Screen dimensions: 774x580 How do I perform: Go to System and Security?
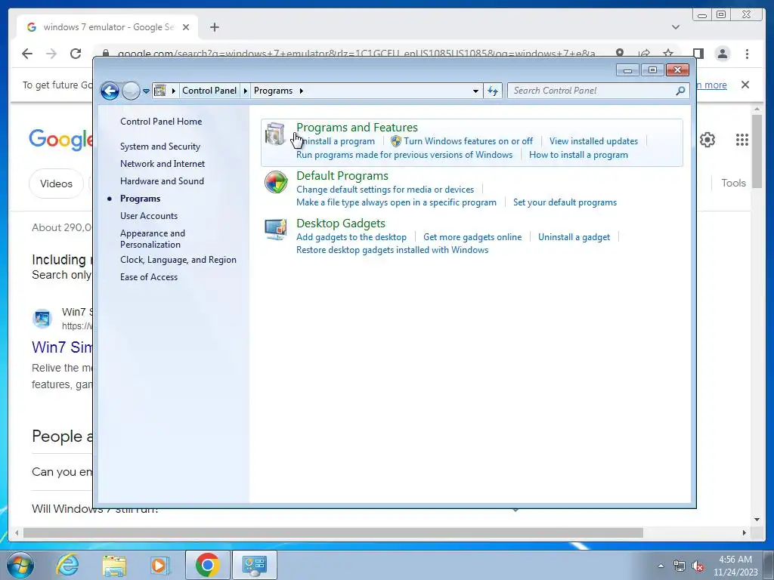pos(160,147)
